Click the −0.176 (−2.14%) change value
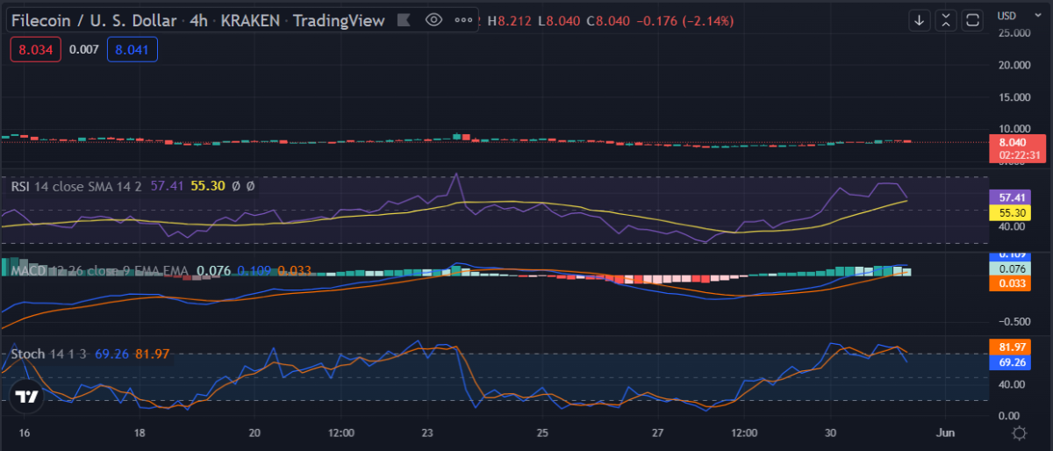 [x=684, y=20]
